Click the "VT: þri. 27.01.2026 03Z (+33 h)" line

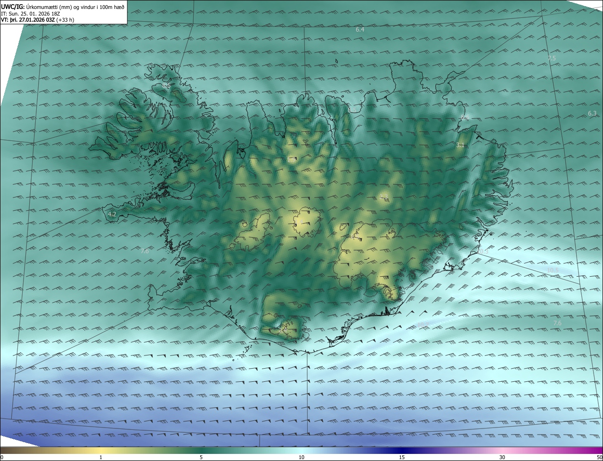click(38, 20)
